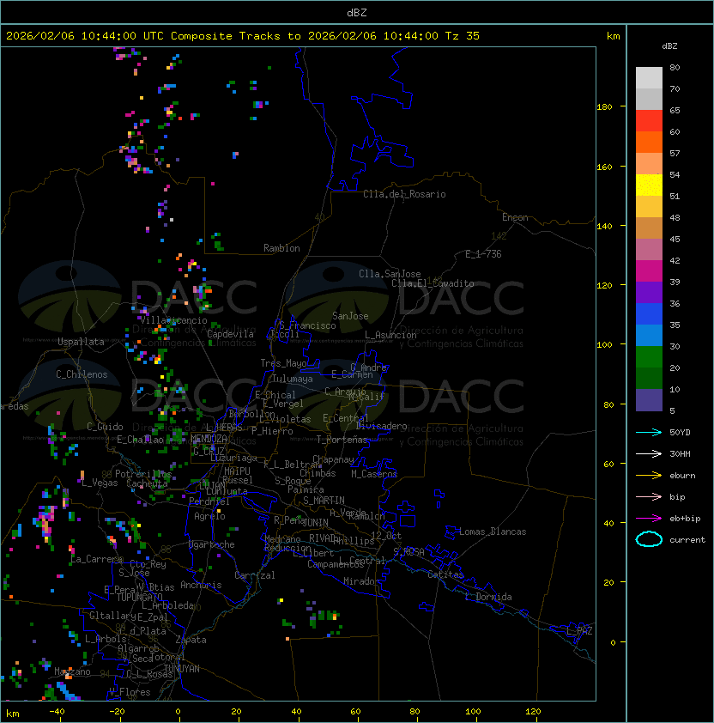Click the 'dBZ' title at the top

click(x=357, y=13)
